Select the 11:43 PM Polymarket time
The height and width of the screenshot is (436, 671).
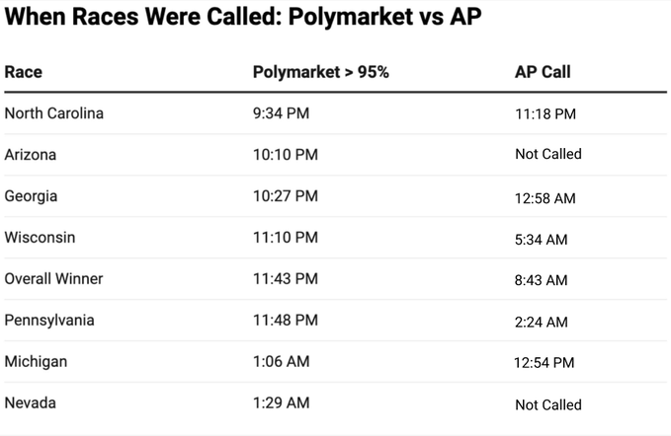285,279
